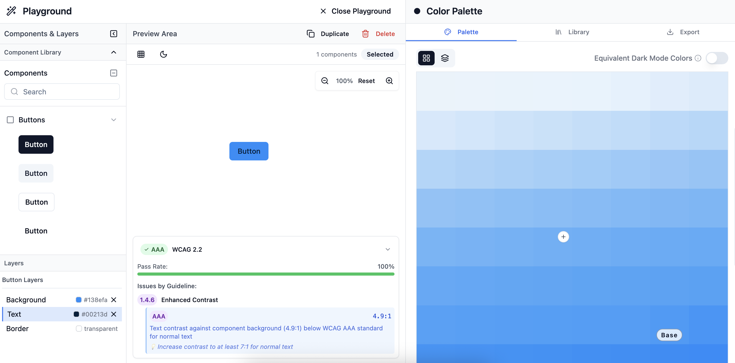Select the Background layer row
Image resolution: width=735 pixels, height=363 pixels.
pyautogui.click(x=62, y=300)
